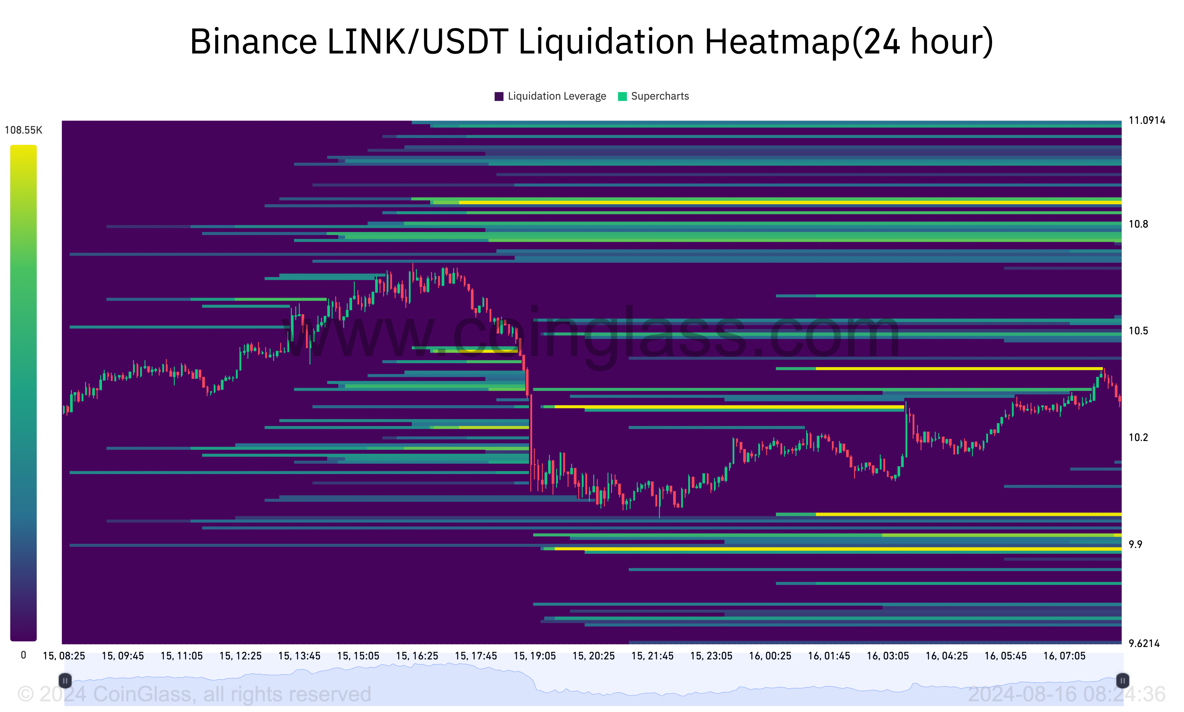Grab the left range slider handle
This screenshot has height=712, width=1184.
(x=65, y=680)
